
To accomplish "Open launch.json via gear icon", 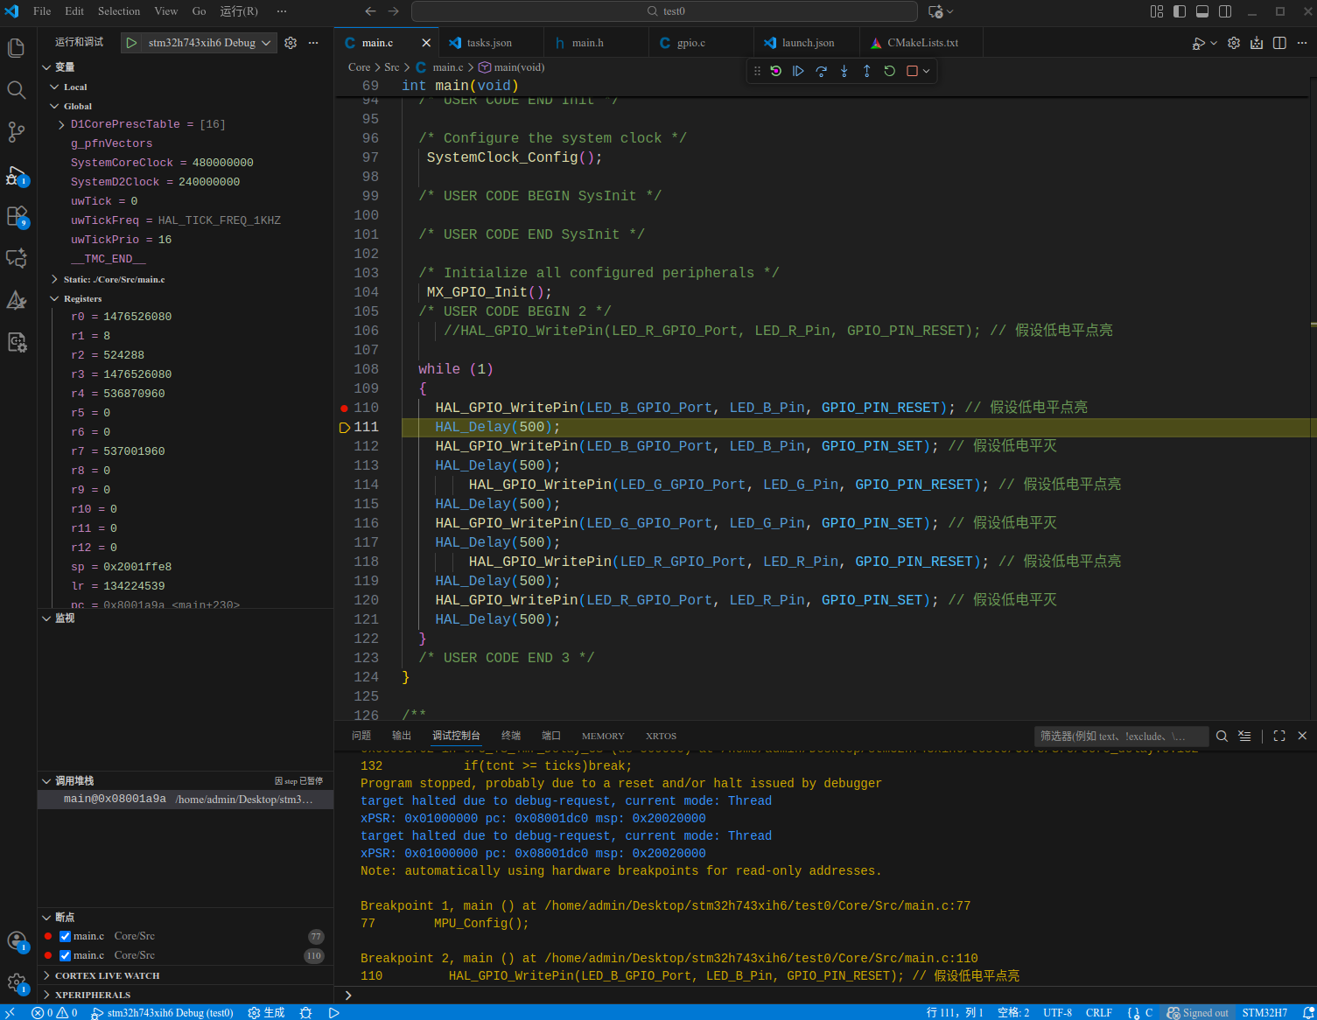I will [291, 43].
